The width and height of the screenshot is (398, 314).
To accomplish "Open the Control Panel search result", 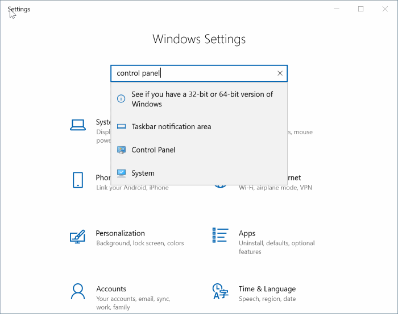I will [199, 150].
